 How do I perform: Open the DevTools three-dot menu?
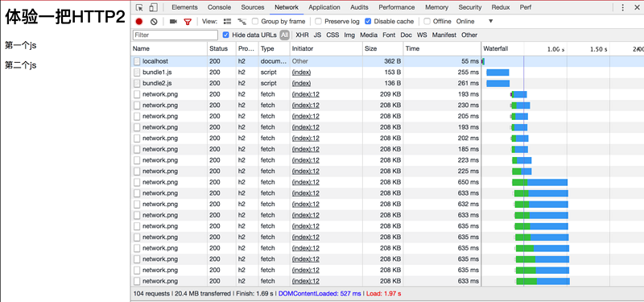[622, 7]
